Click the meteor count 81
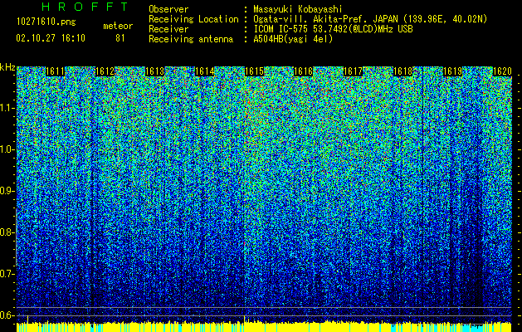 [120, 38]
